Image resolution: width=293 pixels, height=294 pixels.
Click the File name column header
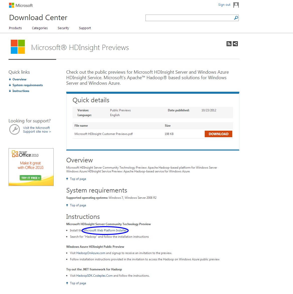[x=81, y=126]
